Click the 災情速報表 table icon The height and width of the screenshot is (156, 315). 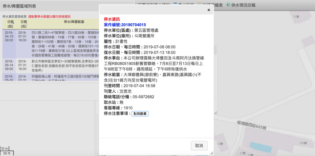coord(199,5)
